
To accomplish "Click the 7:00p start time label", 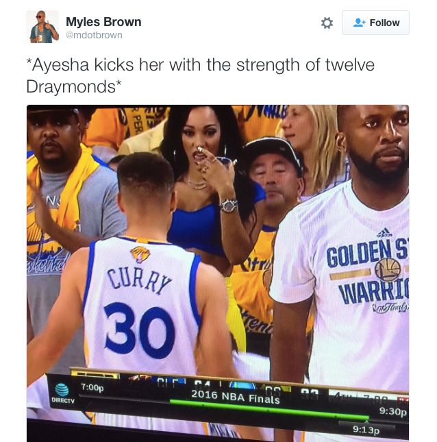I will tap(92, 387).
